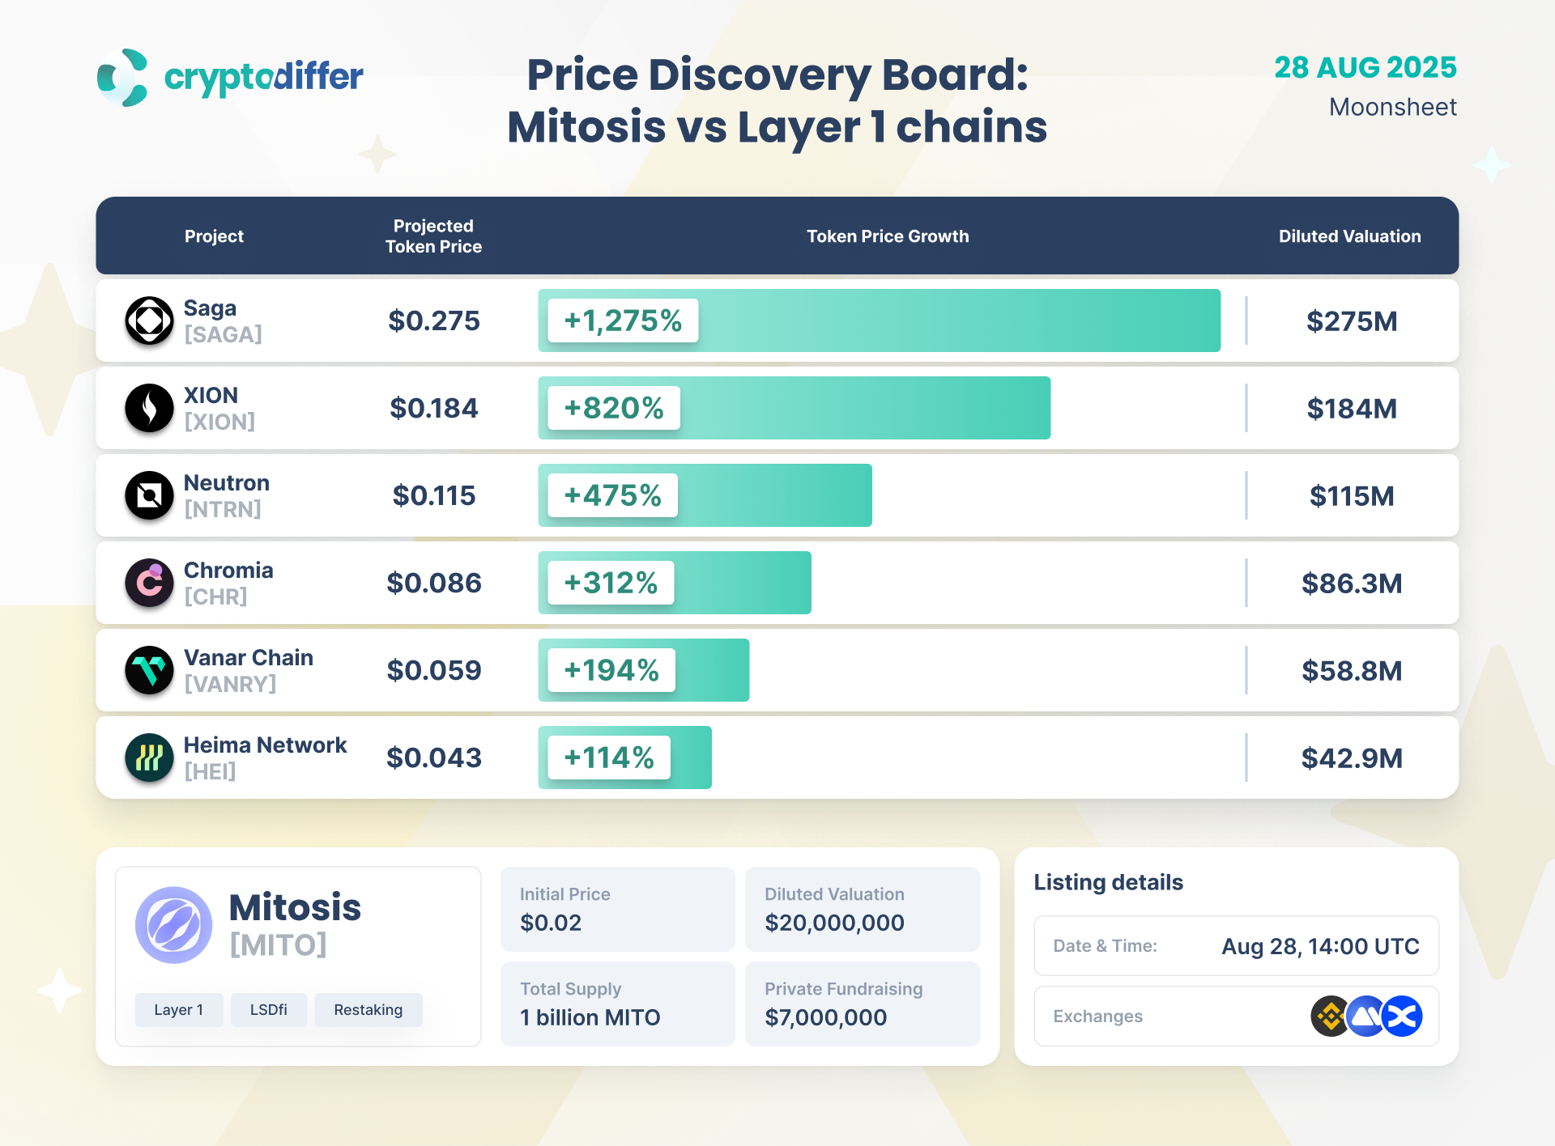
Task: Click the $0.059 Vanar price
Action: [x=434, y=670]
